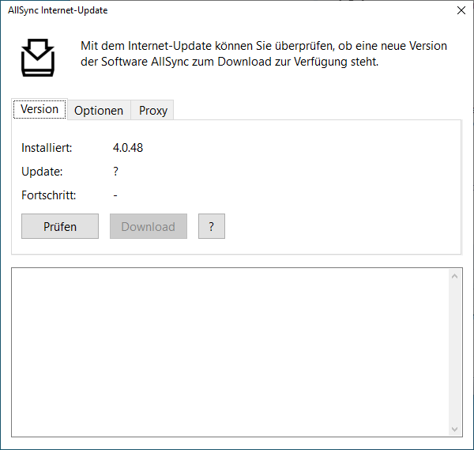This screenshot has height=450, width=474.
Task: Close the AllSync Internet-Update dialog
Action: tap(461, 11)
